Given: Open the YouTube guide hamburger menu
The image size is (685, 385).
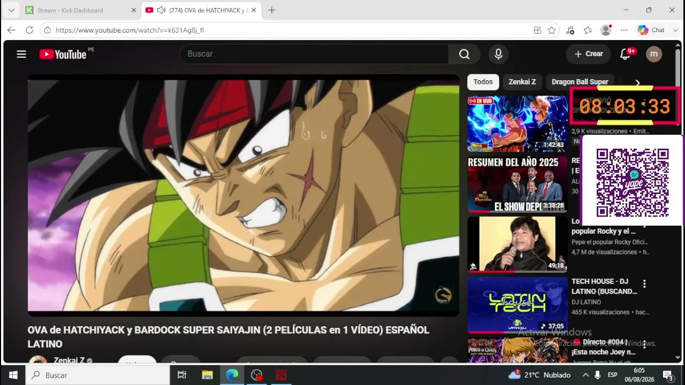Looking at the screenshot, I should [x=21, y=54].
